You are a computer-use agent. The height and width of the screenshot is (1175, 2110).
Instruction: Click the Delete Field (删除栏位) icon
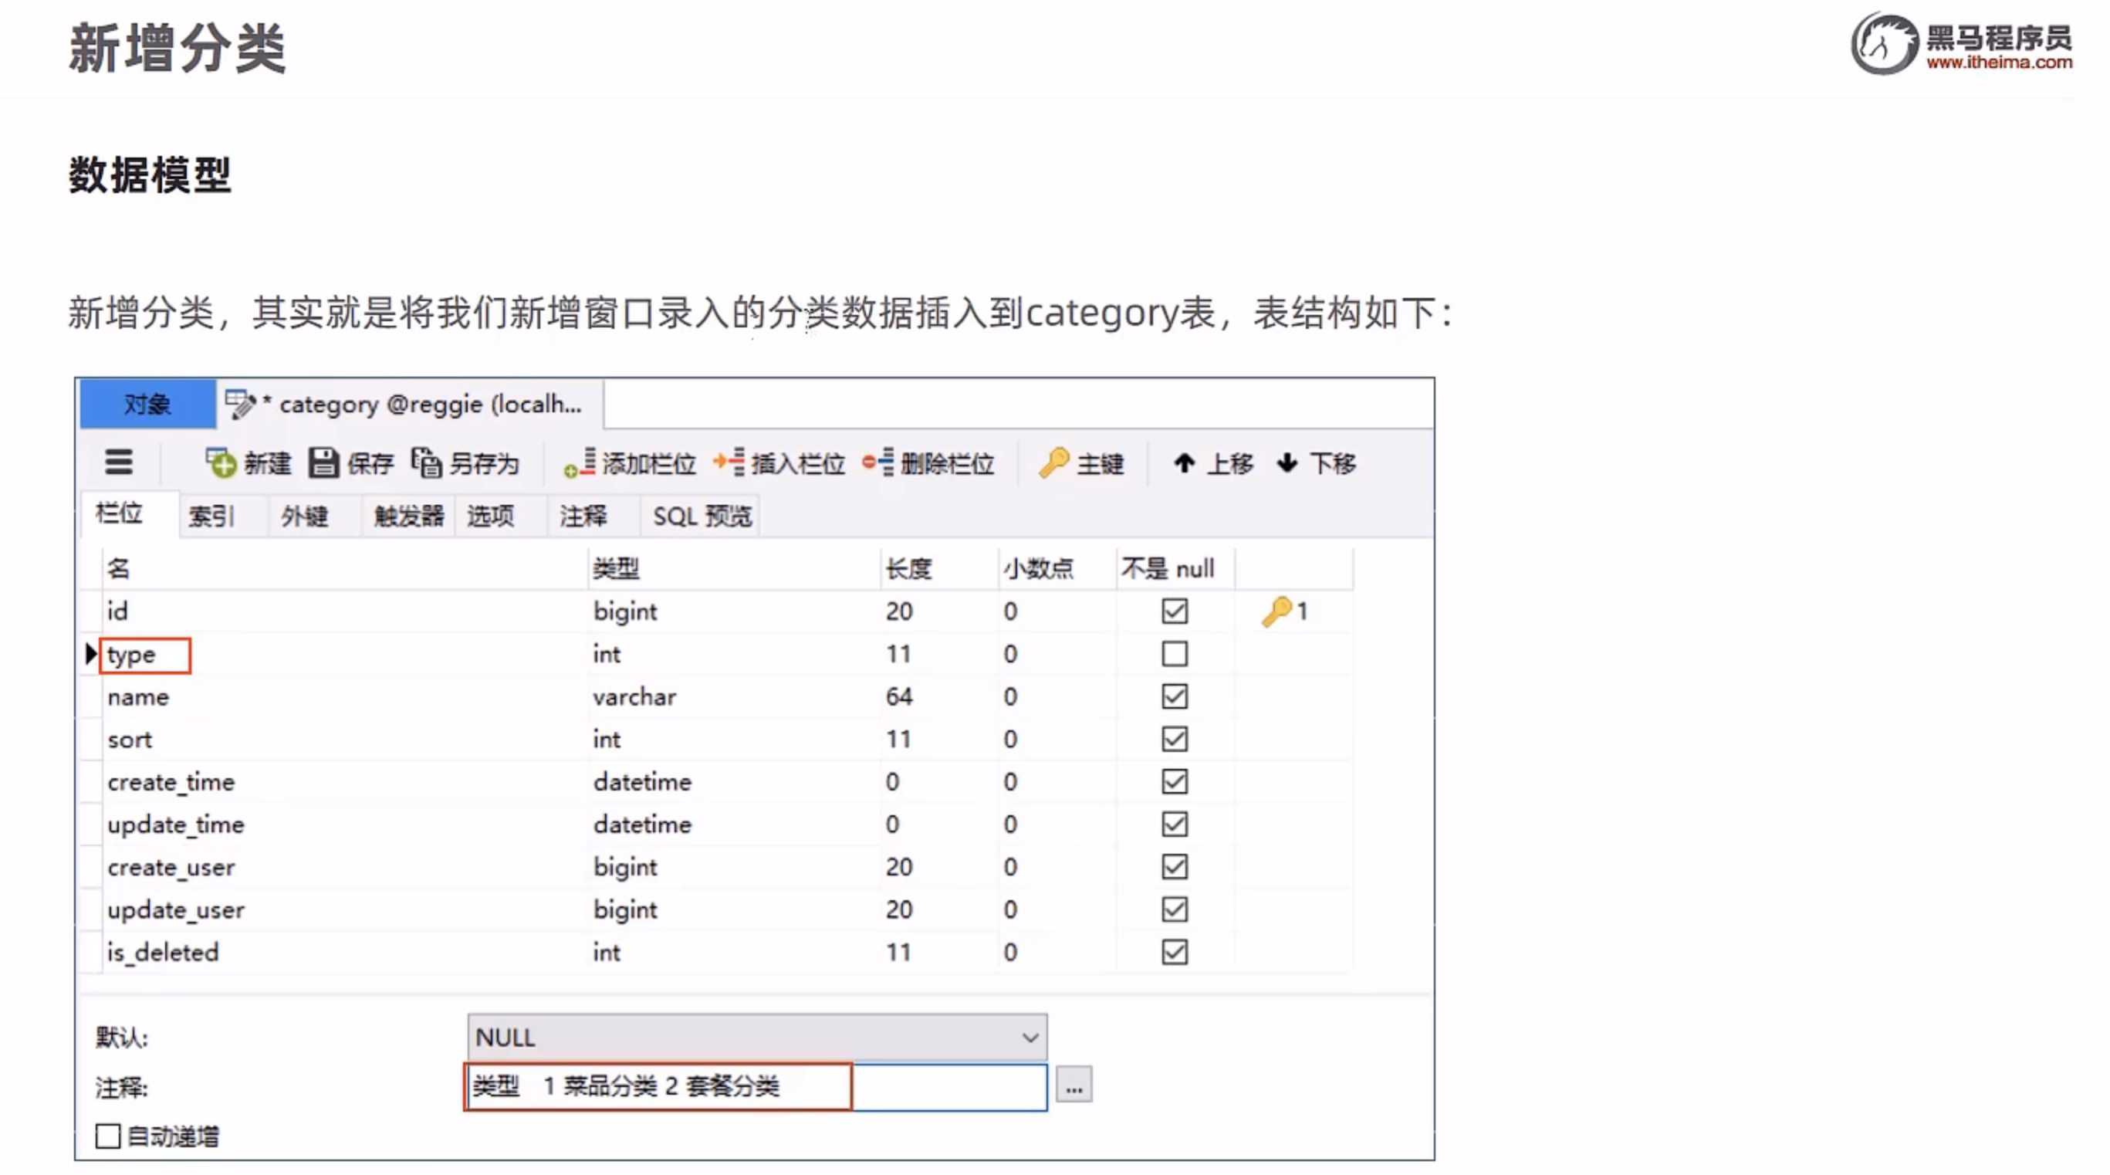pos(878,463)
